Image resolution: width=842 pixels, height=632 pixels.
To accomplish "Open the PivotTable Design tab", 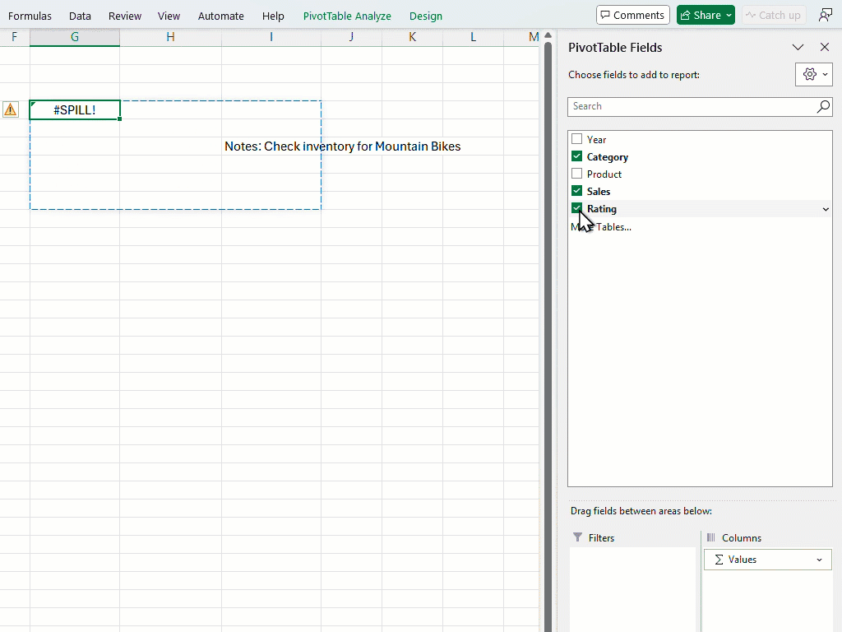I will [x=426, y=16].
